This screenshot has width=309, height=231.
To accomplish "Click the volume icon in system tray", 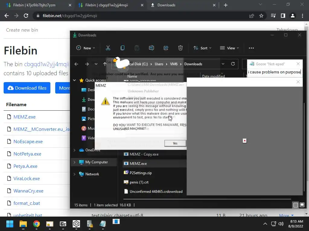I will (281, 224).
